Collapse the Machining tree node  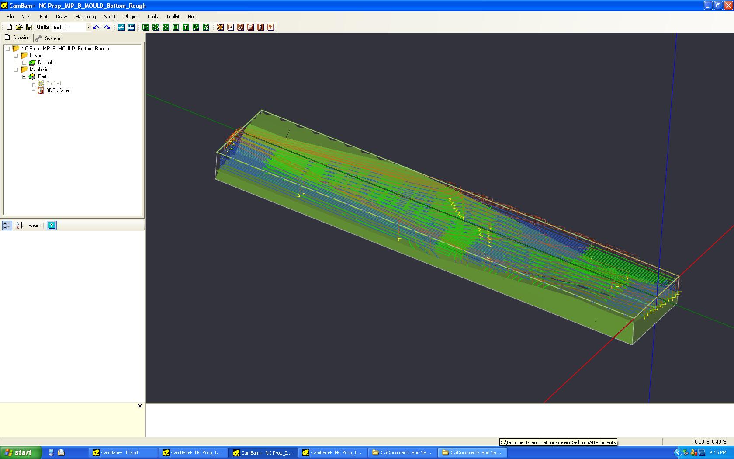pyautogui.click(x=16, y=70)
